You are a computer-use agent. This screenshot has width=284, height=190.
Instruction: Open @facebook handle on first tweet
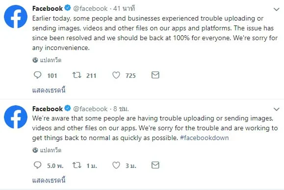pyautogui.click(x=90, y=8)
